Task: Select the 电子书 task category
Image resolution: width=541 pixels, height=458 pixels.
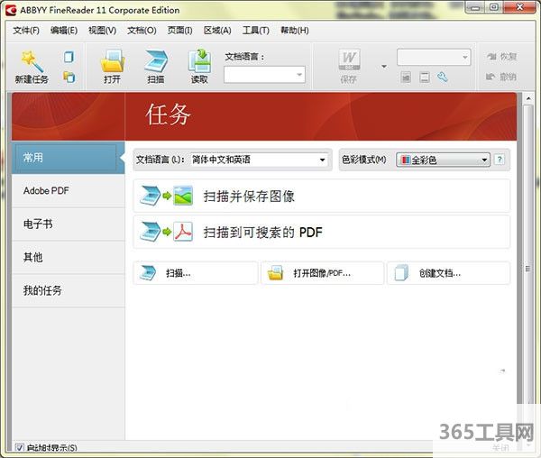Action: [68, 224]
